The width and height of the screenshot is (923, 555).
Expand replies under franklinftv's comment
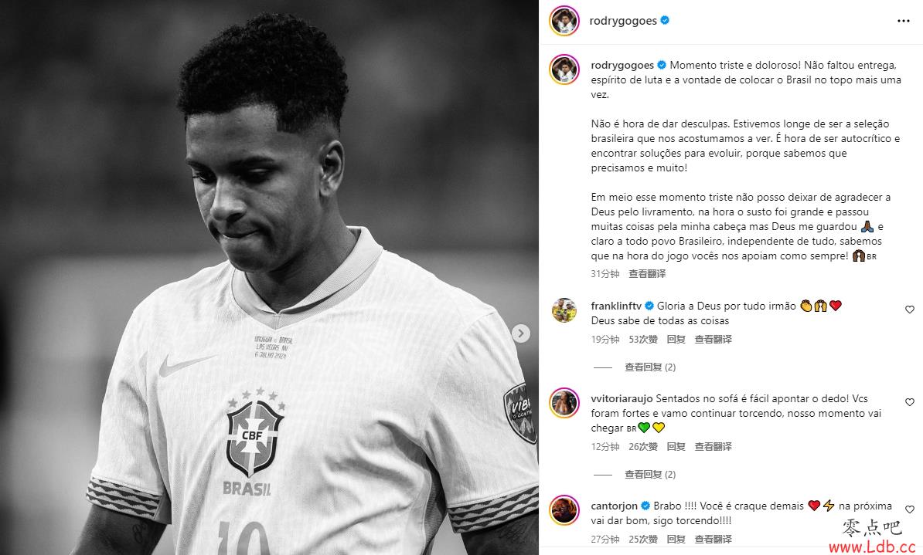click(650, 367)
